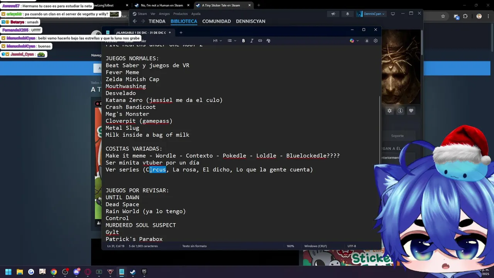Click the UNTIL DAWN line in Notepad

pos(122,197)
